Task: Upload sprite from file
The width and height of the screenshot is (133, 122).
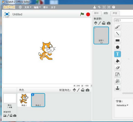Action: coord(83,90)
